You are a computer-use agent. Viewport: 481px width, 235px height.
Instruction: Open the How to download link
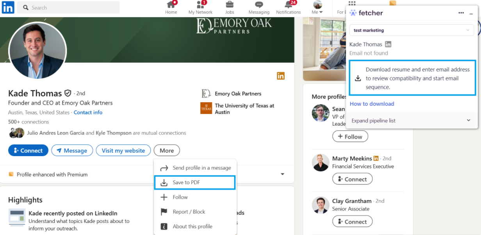tap(372, 104)
